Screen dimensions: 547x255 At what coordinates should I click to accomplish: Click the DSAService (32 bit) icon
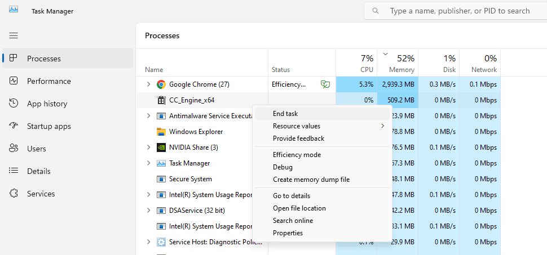(x=161, y=211)
